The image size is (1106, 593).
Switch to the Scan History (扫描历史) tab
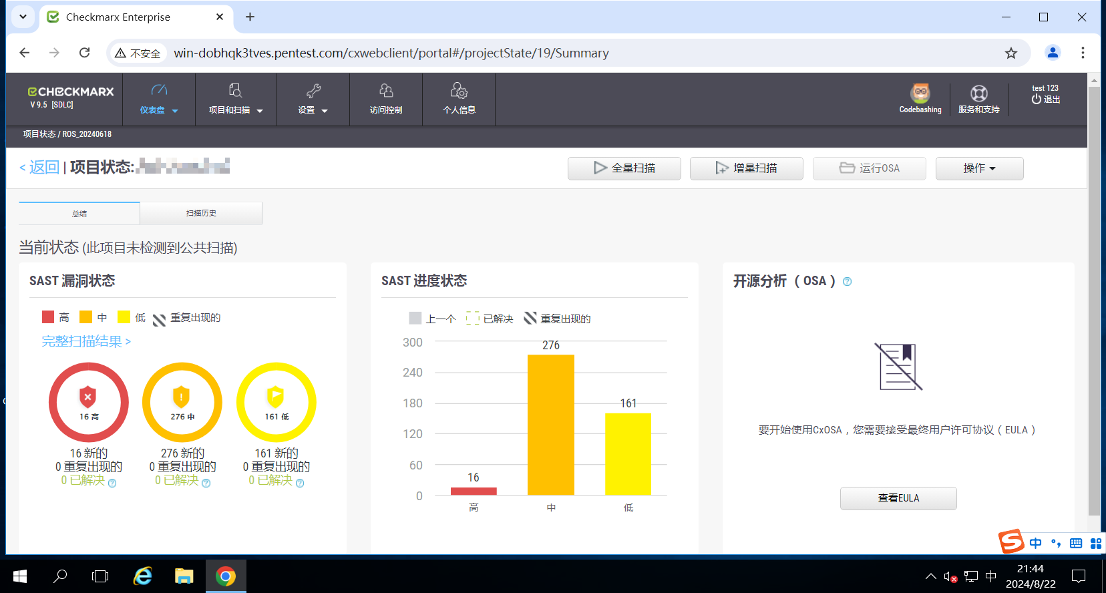201,213
